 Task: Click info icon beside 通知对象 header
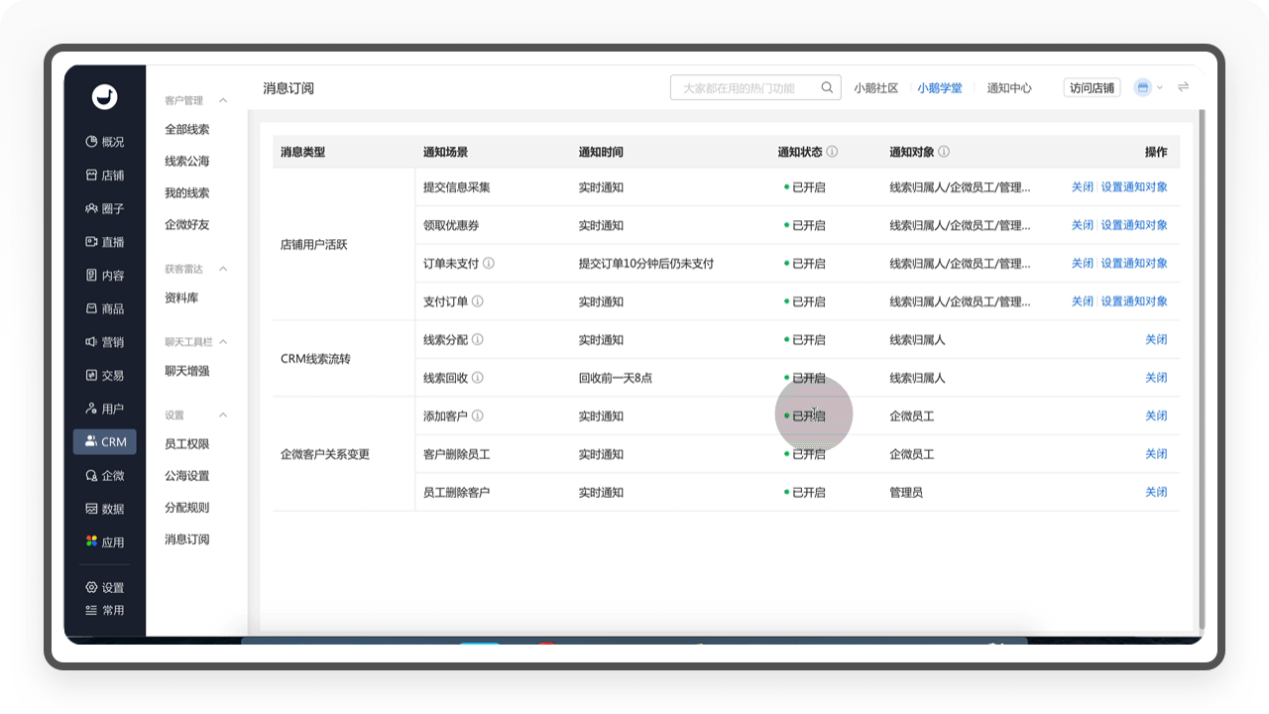point(944,152)
